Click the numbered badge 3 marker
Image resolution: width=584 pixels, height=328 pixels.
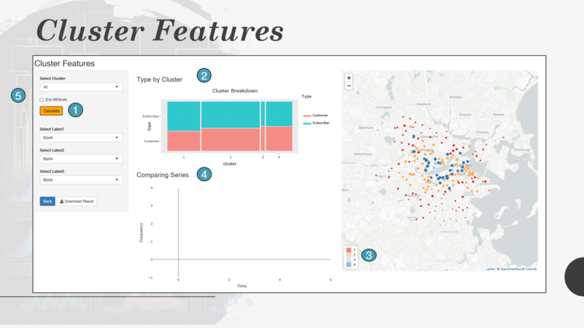(369, 255)
